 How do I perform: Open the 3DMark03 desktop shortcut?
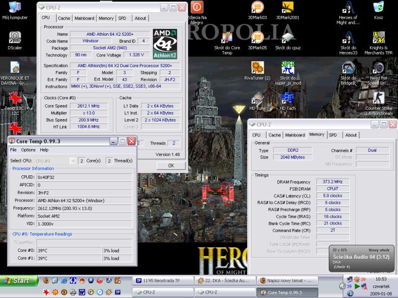pos(257,7)
